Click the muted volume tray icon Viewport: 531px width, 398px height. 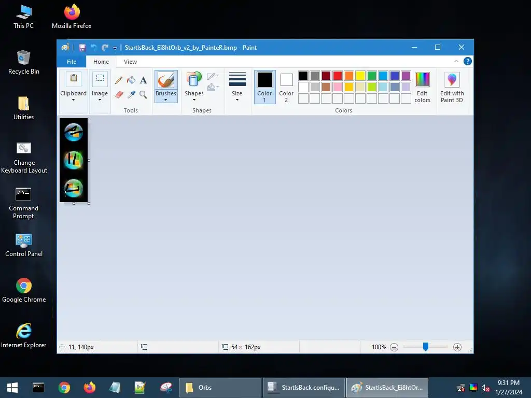(485, 388)
